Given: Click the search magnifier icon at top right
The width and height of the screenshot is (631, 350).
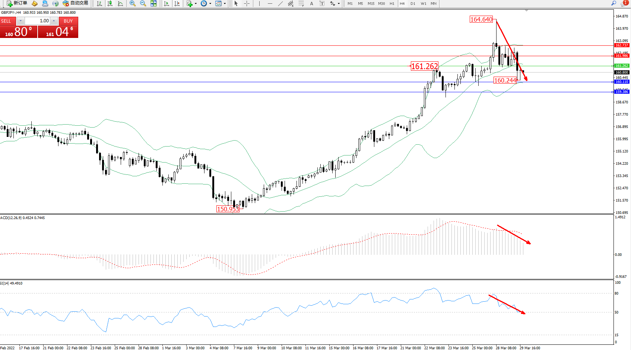Looking at the screenshot, I should (x=613, y=3).
